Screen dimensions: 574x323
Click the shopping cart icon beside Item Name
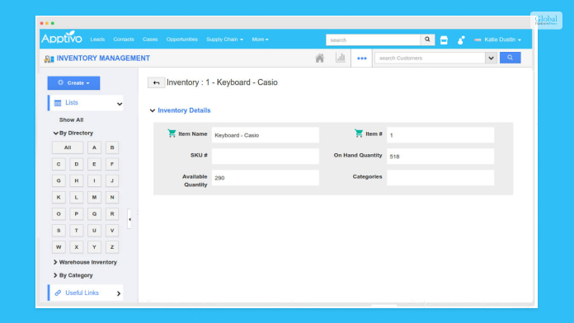click(x=172, y=133)
